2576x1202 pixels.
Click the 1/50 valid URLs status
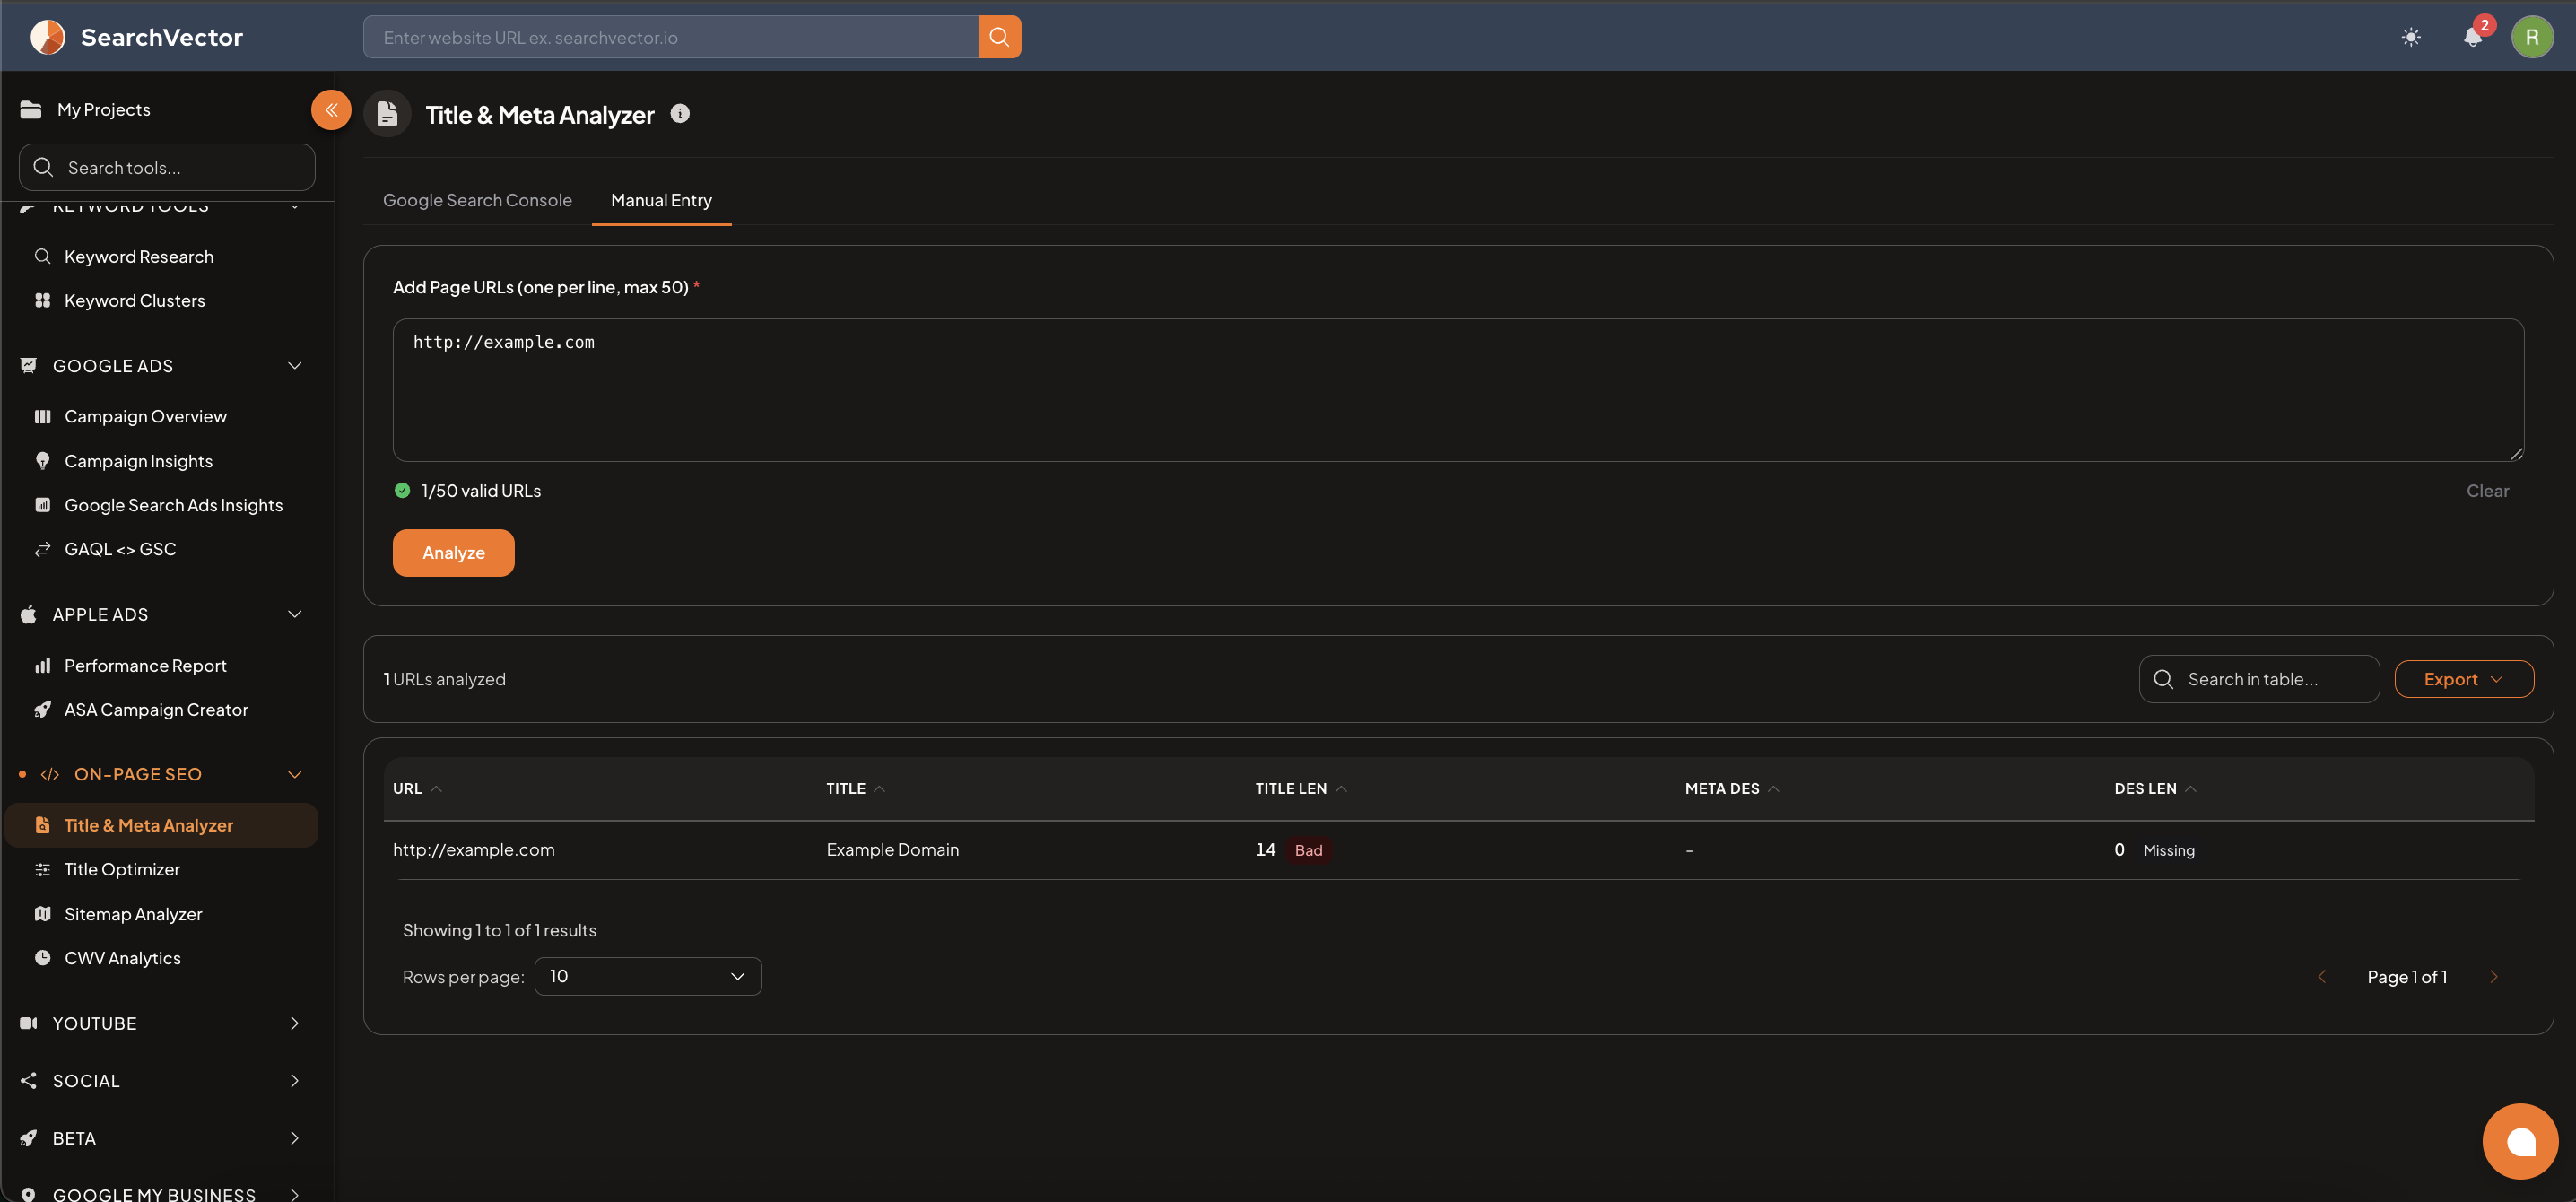(468, 491)
